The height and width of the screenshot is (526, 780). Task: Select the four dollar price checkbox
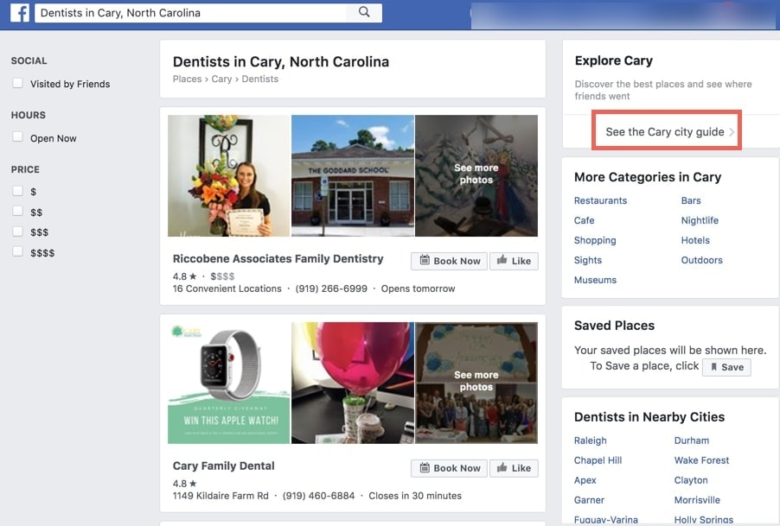[x=17, y=252]
